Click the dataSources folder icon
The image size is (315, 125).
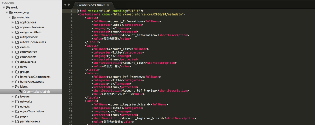coord(17,62)
